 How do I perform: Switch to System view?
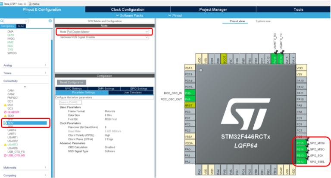pos(263,21)
